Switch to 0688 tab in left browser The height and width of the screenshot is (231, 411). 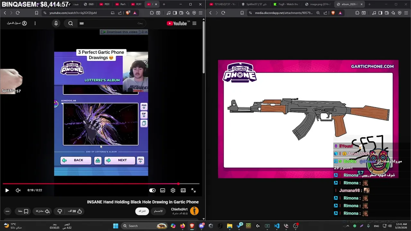(x=89, y=4)
